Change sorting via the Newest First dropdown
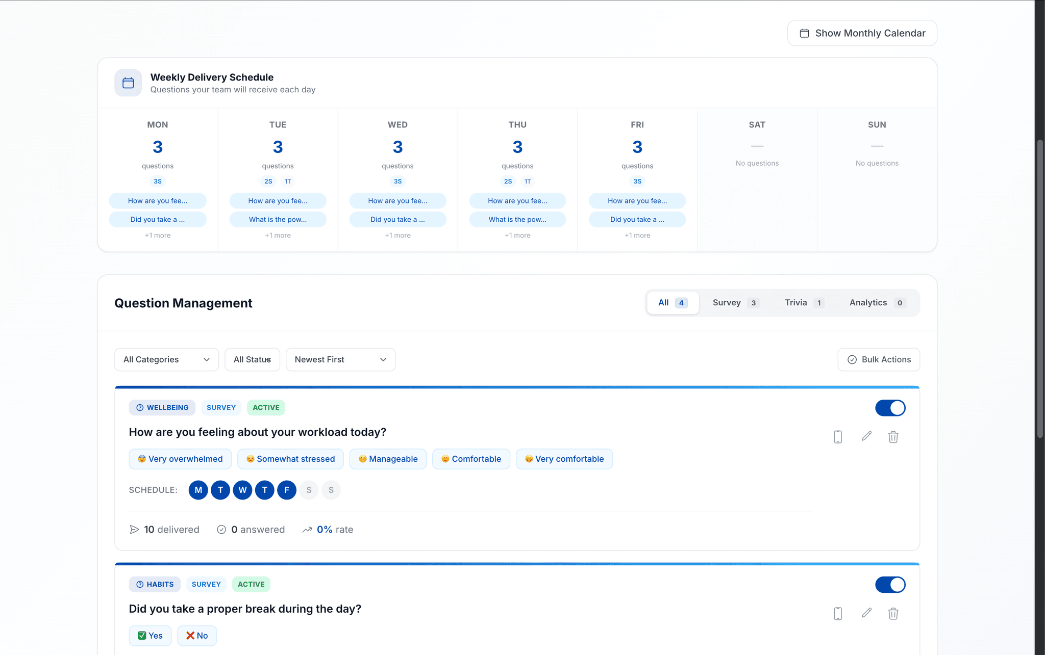Image resolution: width=1045 pixels, height=655 pixels. (340, 359)
